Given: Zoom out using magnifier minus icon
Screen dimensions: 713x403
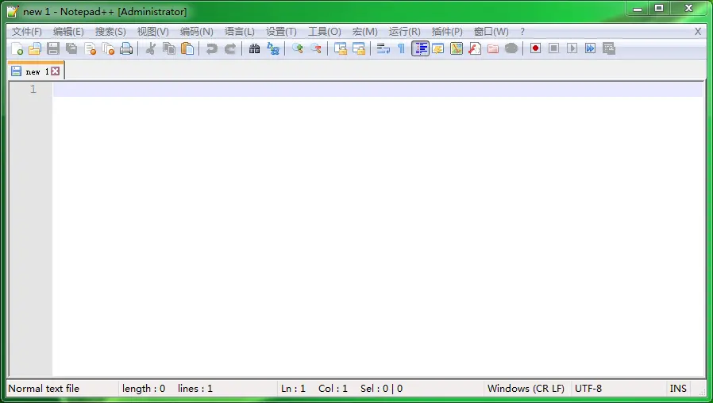Looking at the screenshot, I should coord(315,48).
